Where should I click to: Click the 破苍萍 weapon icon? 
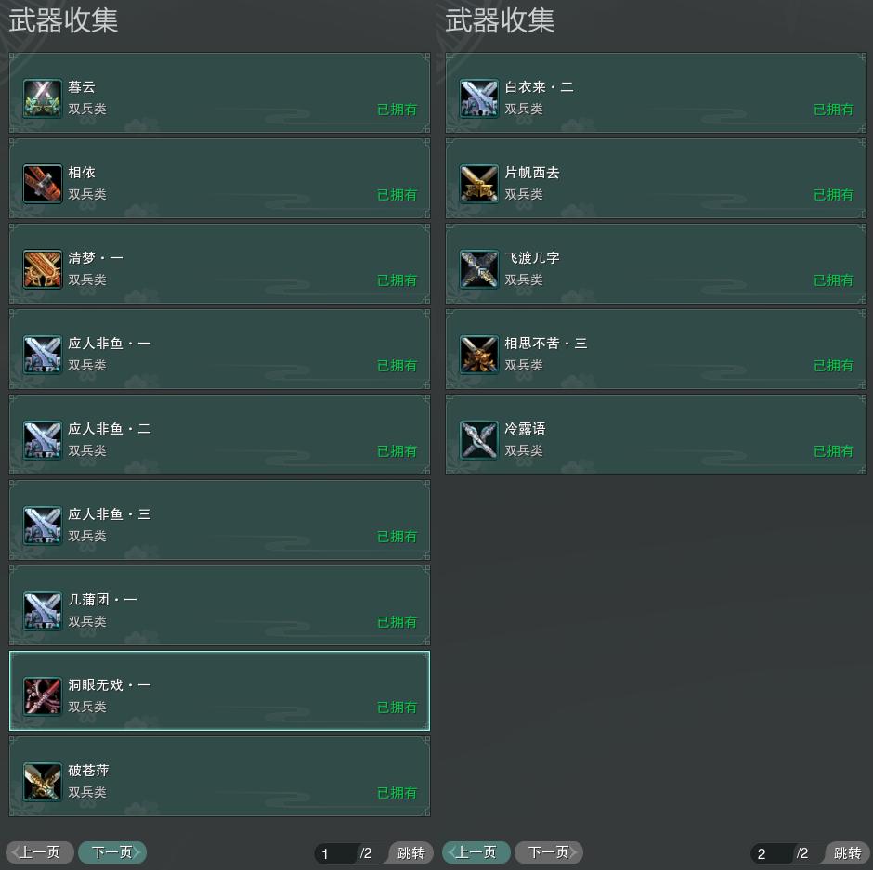[x=43, y=782]
